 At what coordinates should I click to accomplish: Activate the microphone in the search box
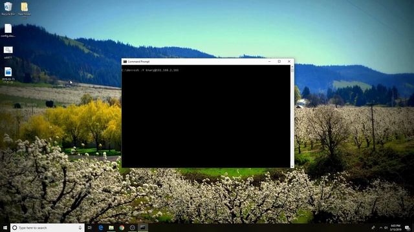pos(80,227)
